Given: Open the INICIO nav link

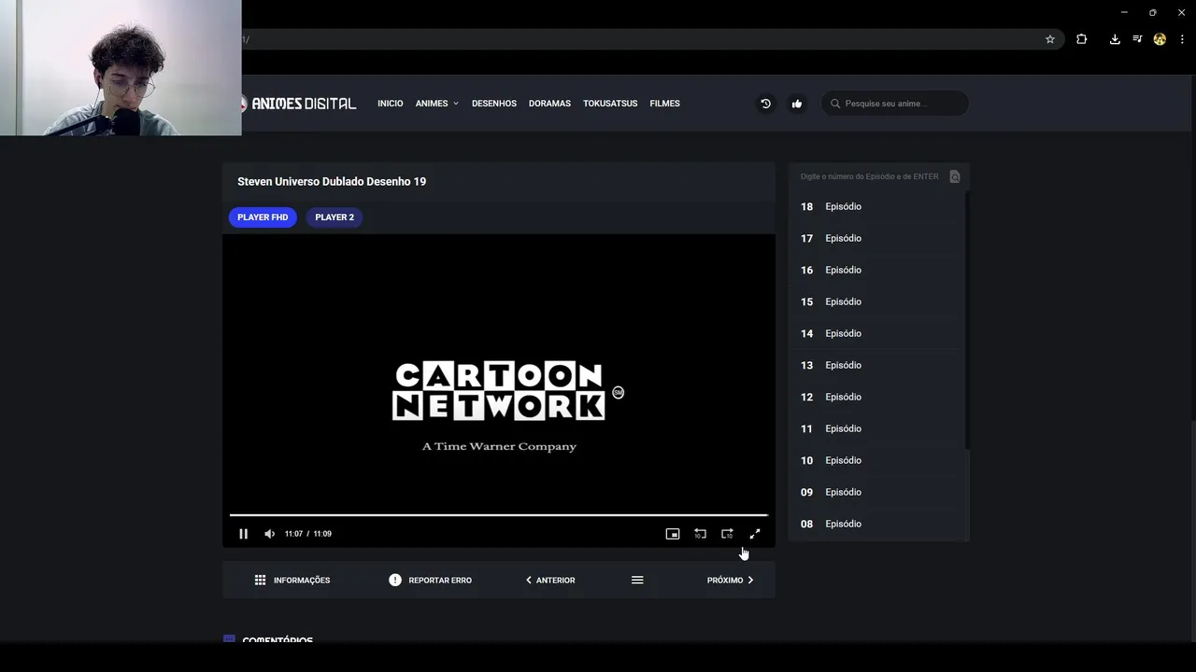Looking at the screenshot, I should pos(391,104).
